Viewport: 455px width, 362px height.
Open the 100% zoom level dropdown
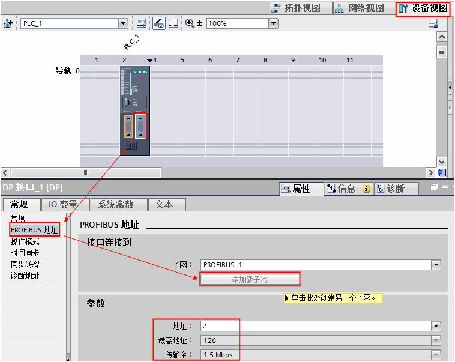click(x=273, y=23)
